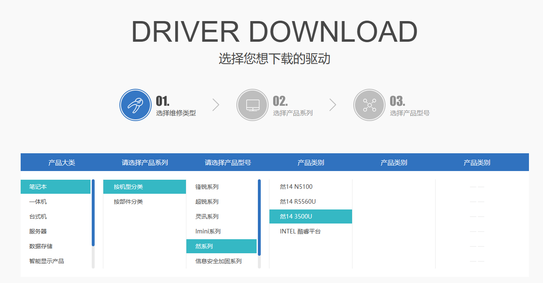Click the wrench icon for step 01
The height and width of the screenshot is (283, 543).
coord(135,105)
